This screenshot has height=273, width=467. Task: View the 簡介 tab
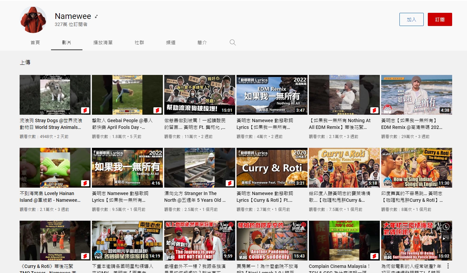pyautogui.click(x=202, y=43)
